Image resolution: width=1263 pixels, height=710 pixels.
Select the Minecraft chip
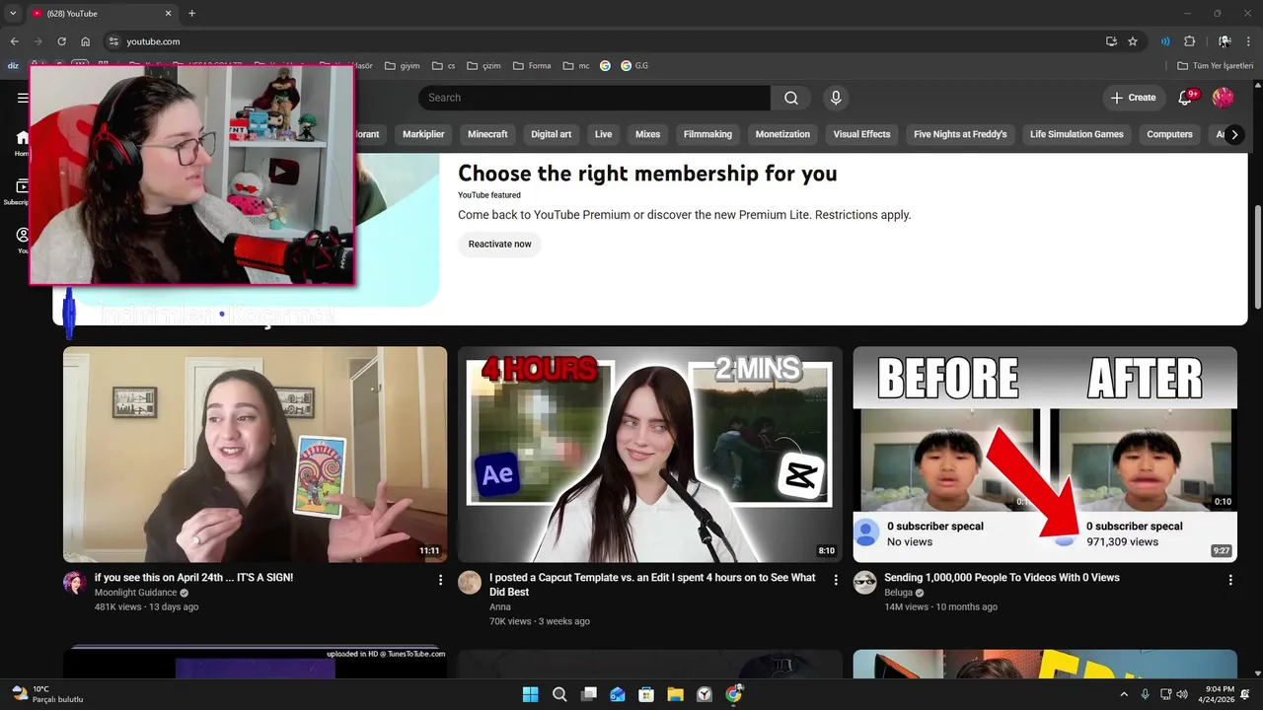point(487,134)
